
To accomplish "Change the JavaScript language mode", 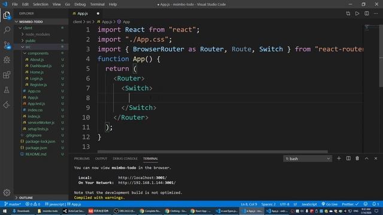I will tap(309, 204).
